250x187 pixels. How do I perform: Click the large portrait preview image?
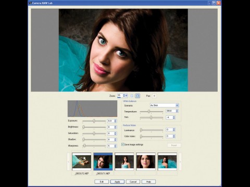point(123,50)
